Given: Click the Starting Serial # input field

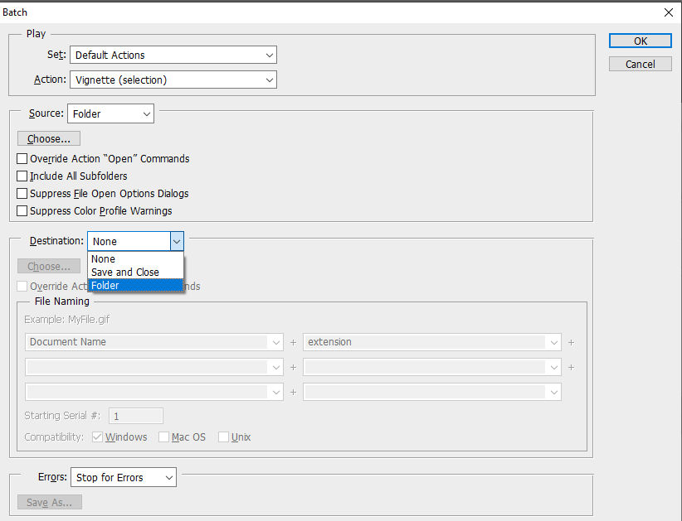Looking at the screenshot, I should pos(136,416).
